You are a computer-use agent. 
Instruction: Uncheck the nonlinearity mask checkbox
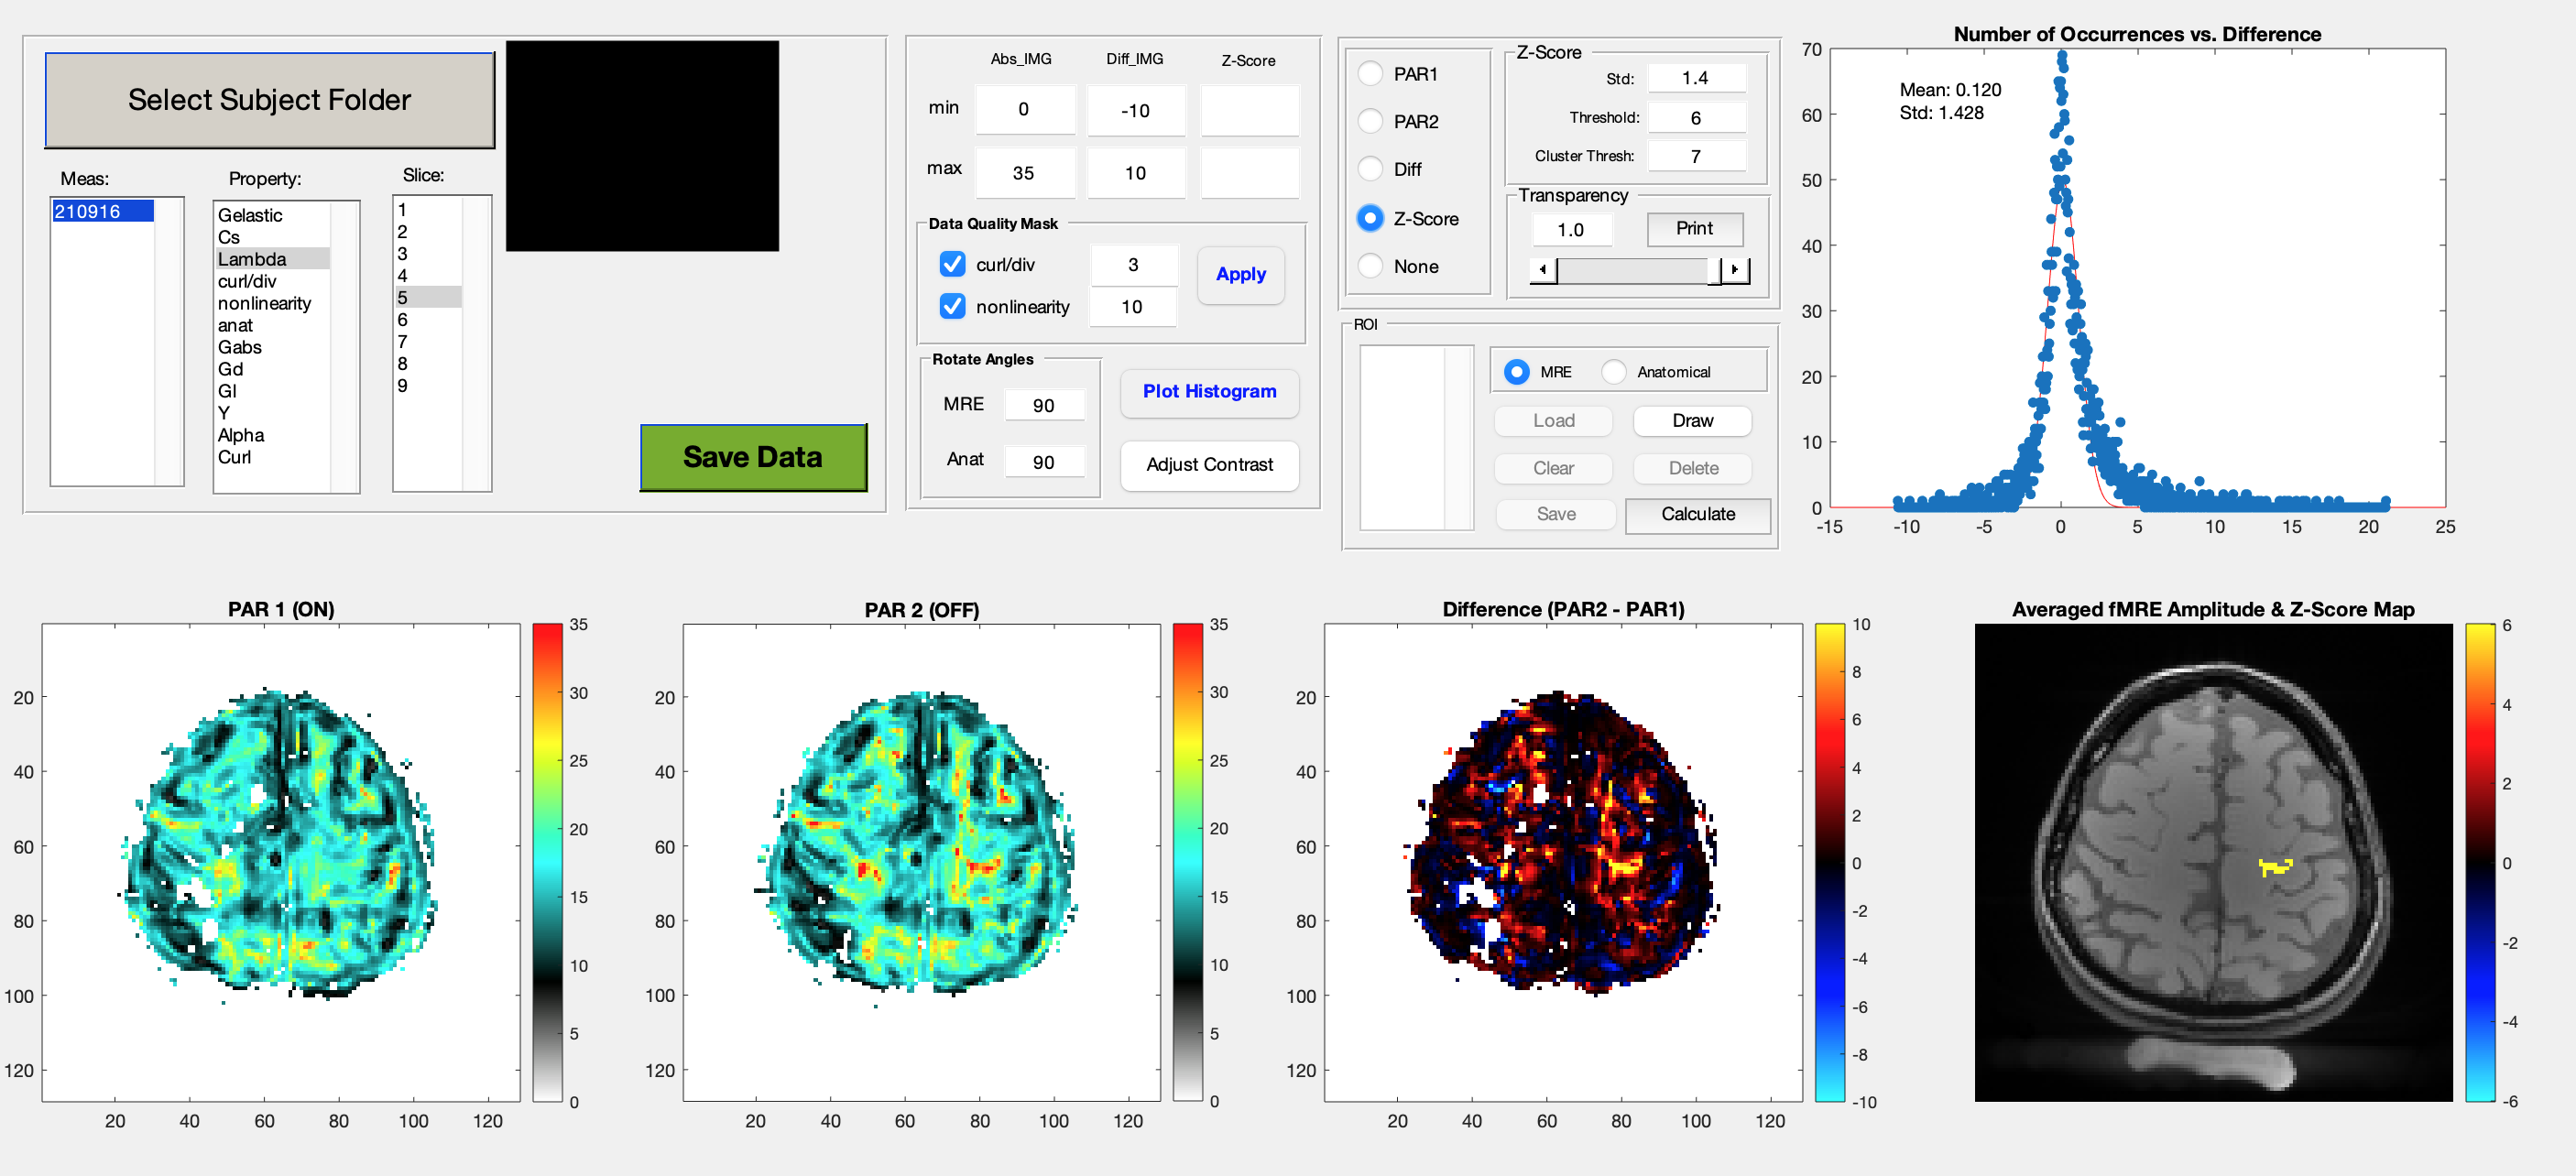(x=952, y=306)
